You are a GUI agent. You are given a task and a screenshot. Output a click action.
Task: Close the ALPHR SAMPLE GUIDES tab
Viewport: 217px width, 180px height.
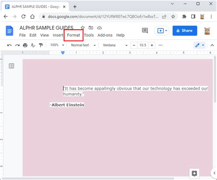[64, 7]
